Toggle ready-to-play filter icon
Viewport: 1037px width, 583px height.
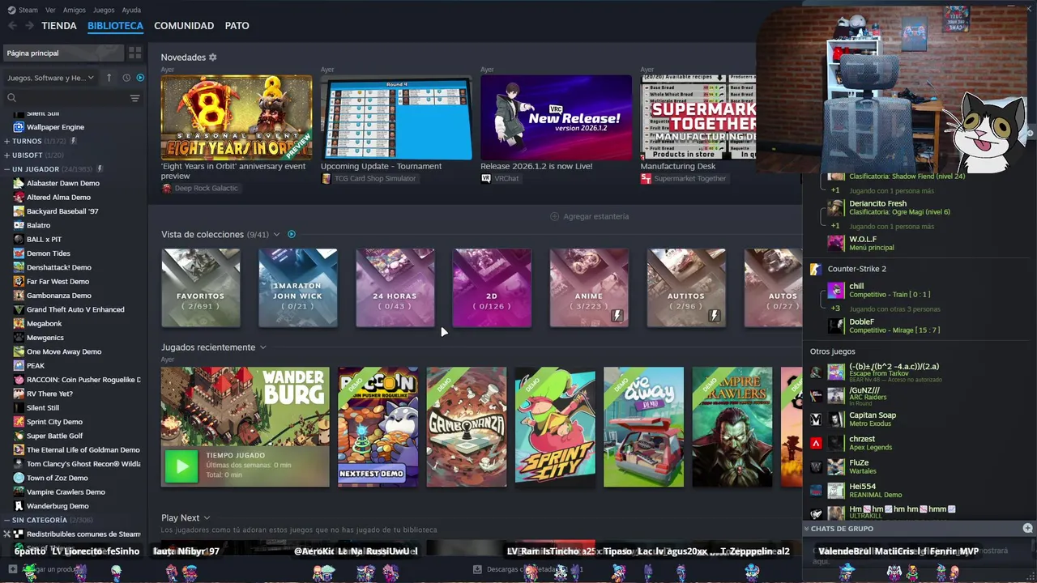tap(140, 78)
